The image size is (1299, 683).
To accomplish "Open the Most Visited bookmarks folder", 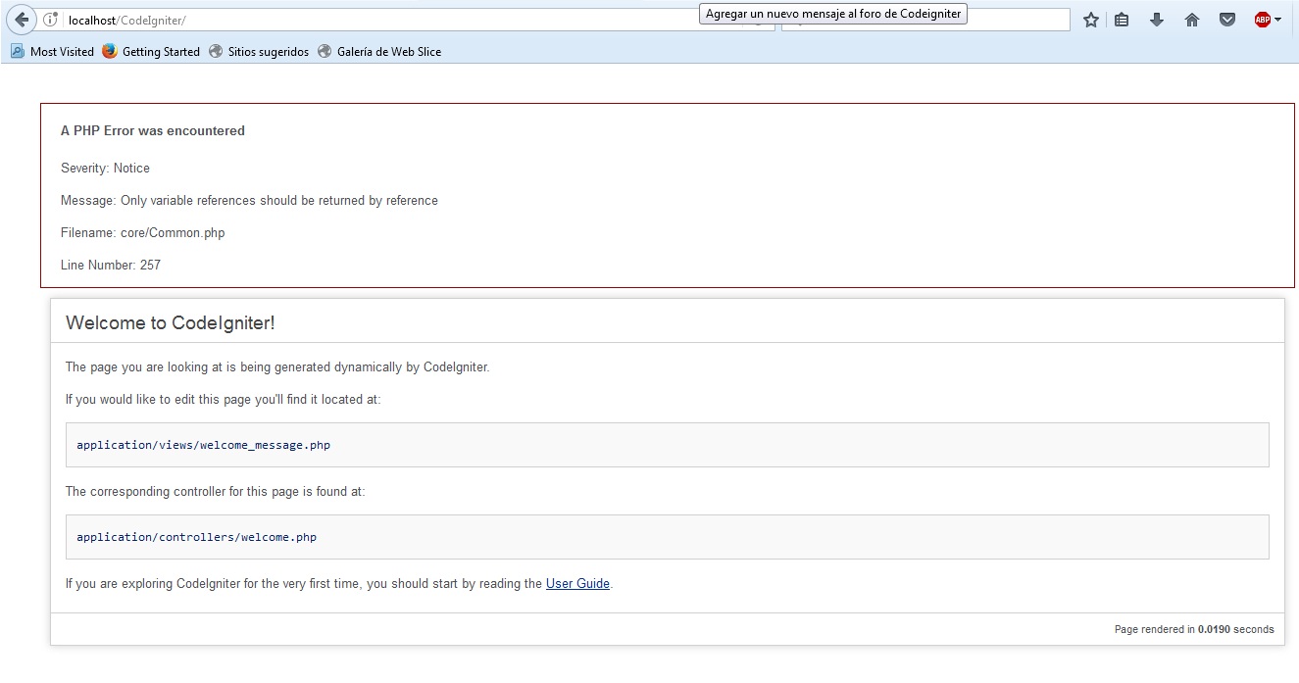I will coord(52,52).
